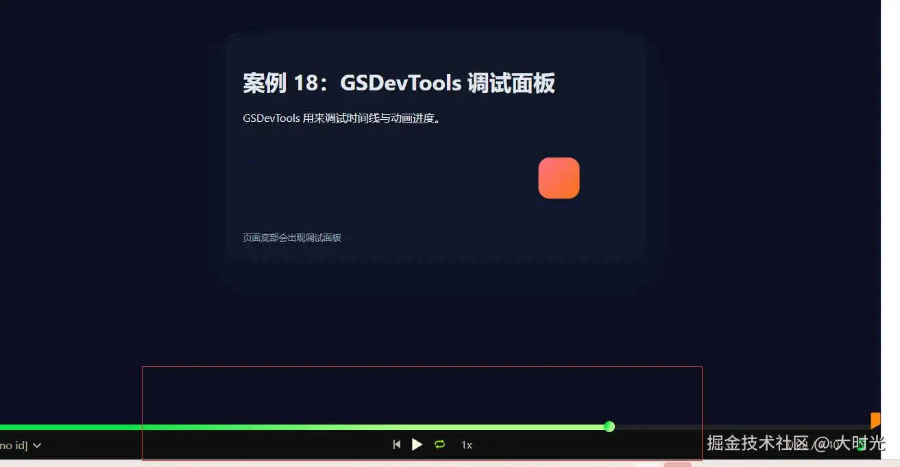Click the orange gradient animated box
The width and height of the screenshot is (900, 467).
pyautogui.click(x=559, y=178)
